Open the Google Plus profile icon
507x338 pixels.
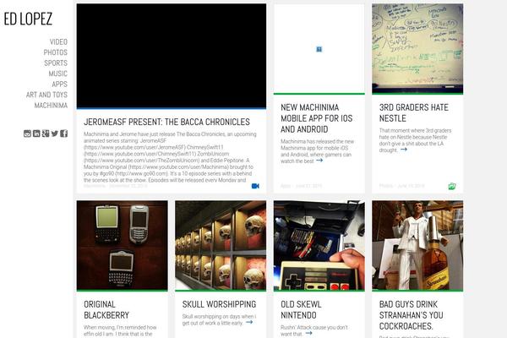[x=46, y=134]
